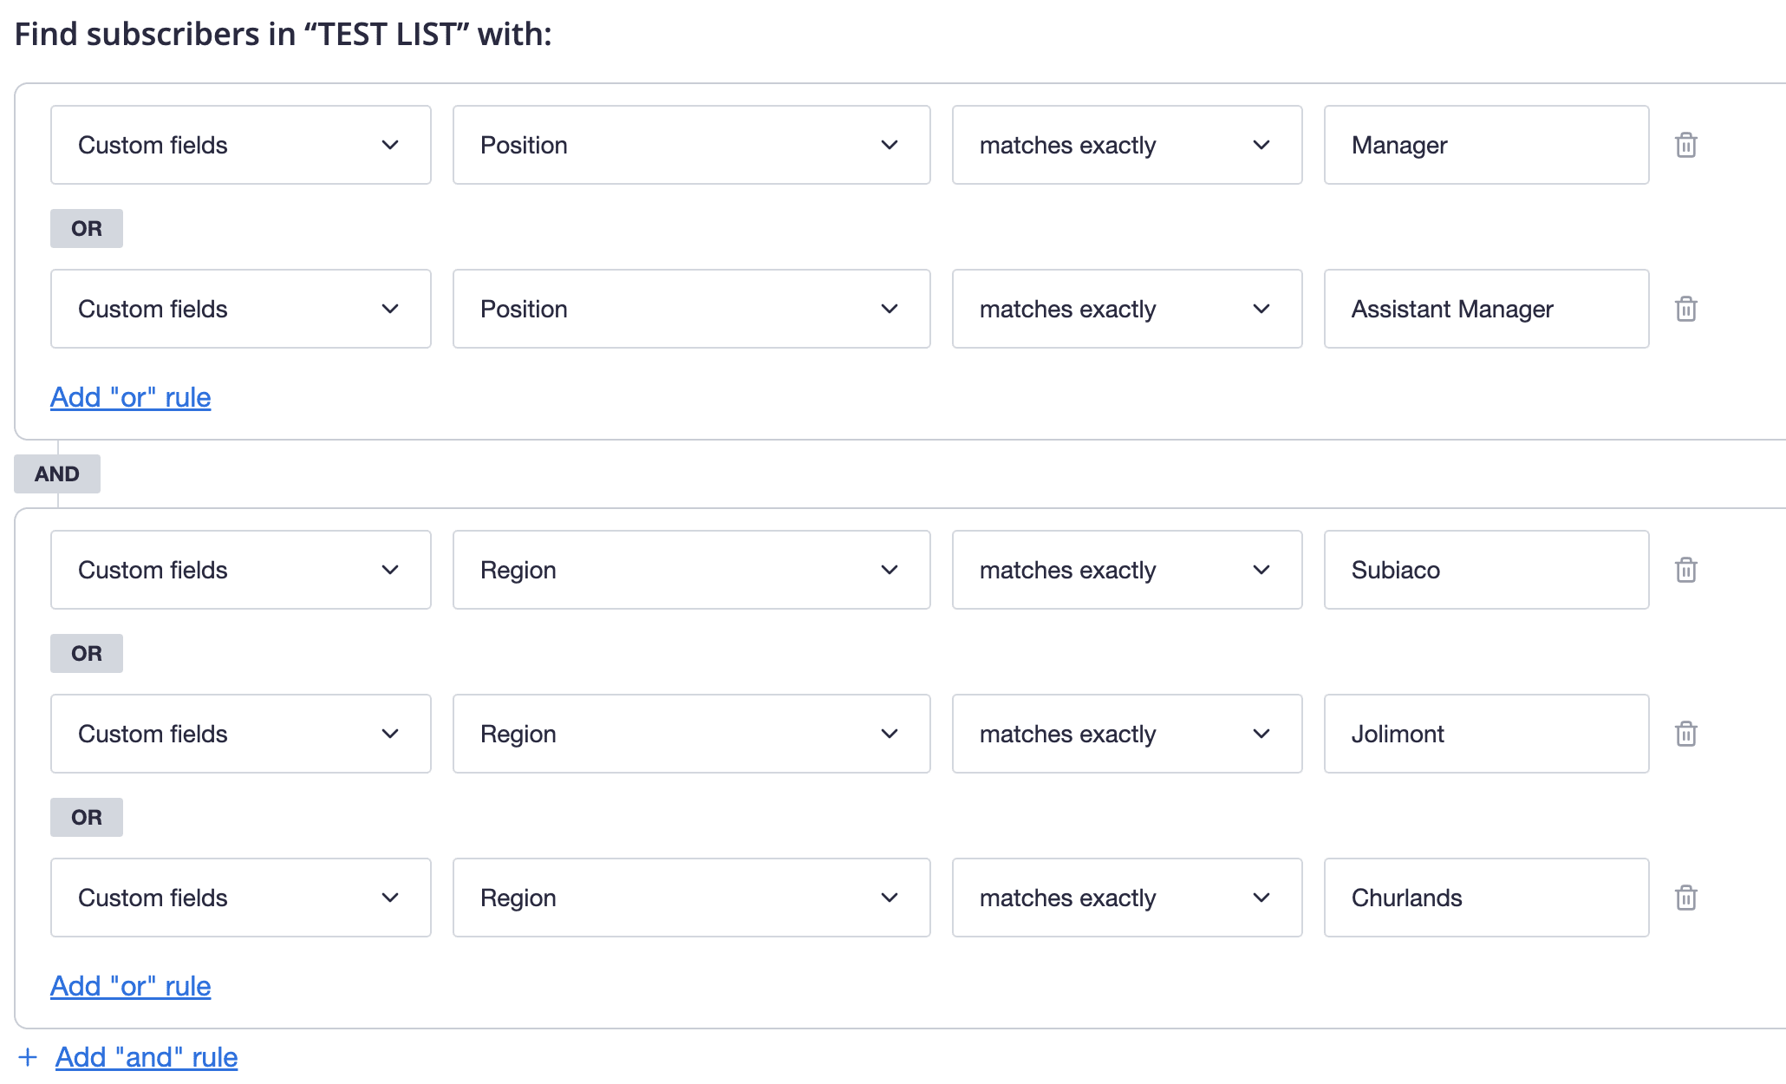Open the first Custom fields dropdown
Screen dimensions: 1786x1084
[240, 145]
